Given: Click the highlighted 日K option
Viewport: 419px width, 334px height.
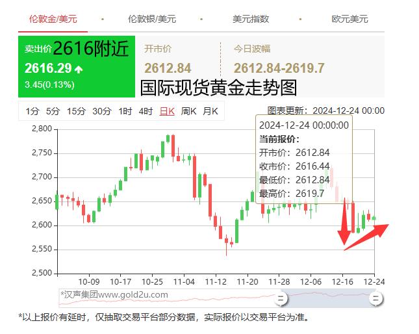Looking at the screenshot, I should tap(167, 111).
